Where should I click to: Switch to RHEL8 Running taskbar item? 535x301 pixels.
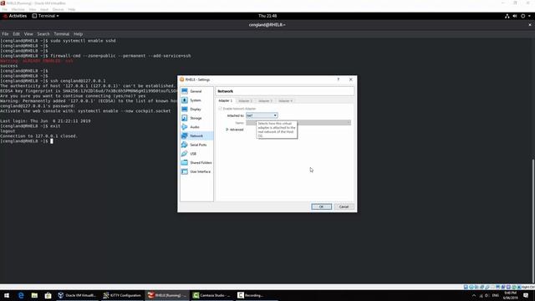167,295
